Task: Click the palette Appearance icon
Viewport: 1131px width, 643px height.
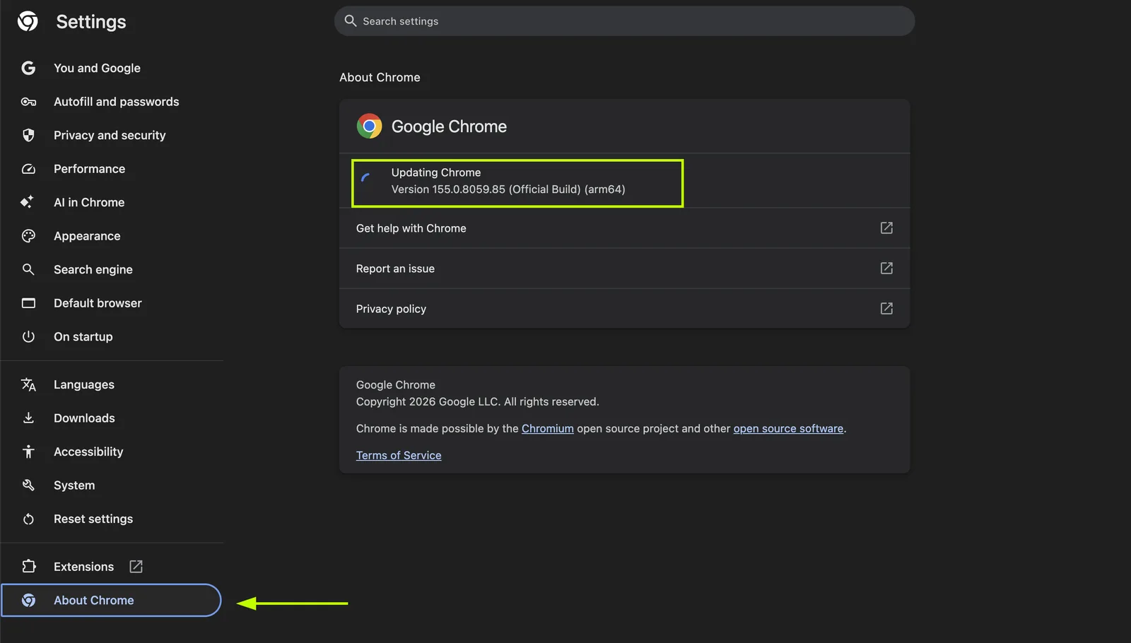Action: pos(28,236)
